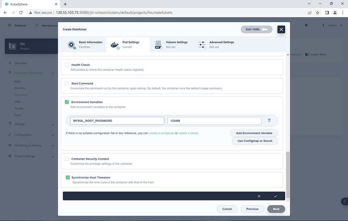
Task: Open the Learn More link
Action: coord(318,54)
